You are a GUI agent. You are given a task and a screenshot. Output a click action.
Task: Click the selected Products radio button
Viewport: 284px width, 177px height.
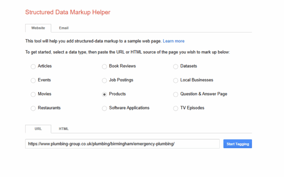104,94
